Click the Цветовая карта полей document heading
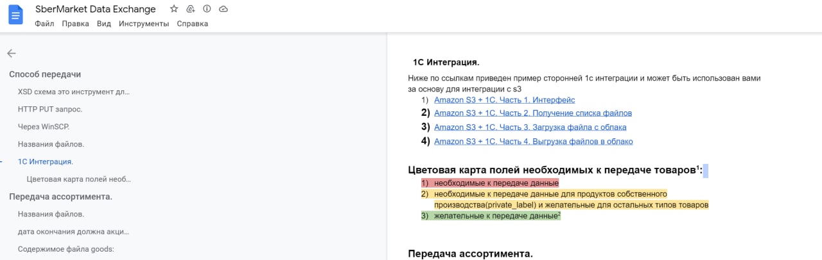Screen dimensions: 822x260 point(555,170)
